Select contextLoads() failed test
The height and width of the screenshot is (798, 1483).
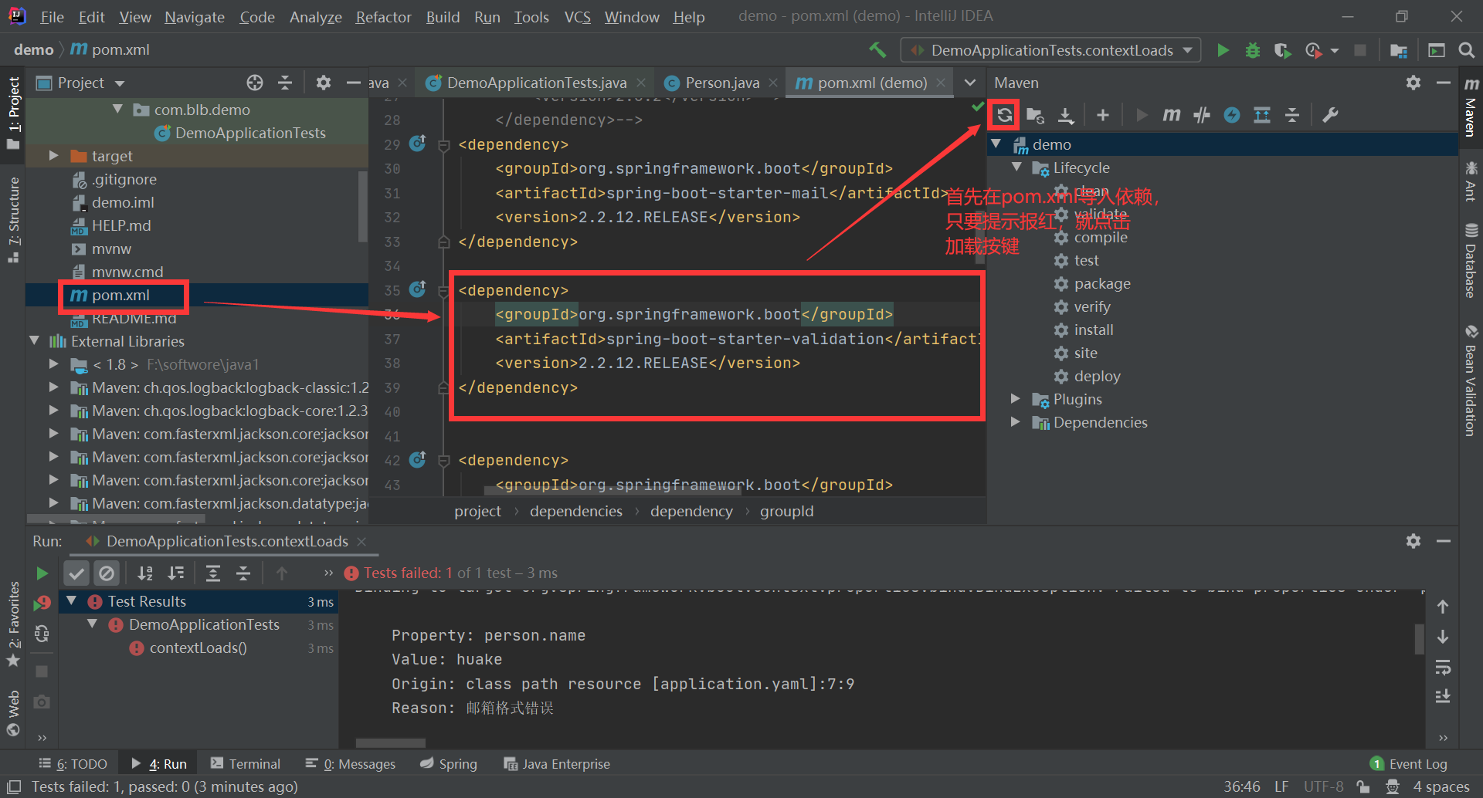[x=198, y=648]
